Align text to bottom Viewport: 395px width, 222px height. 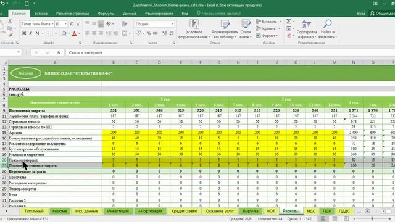point(101,23)
